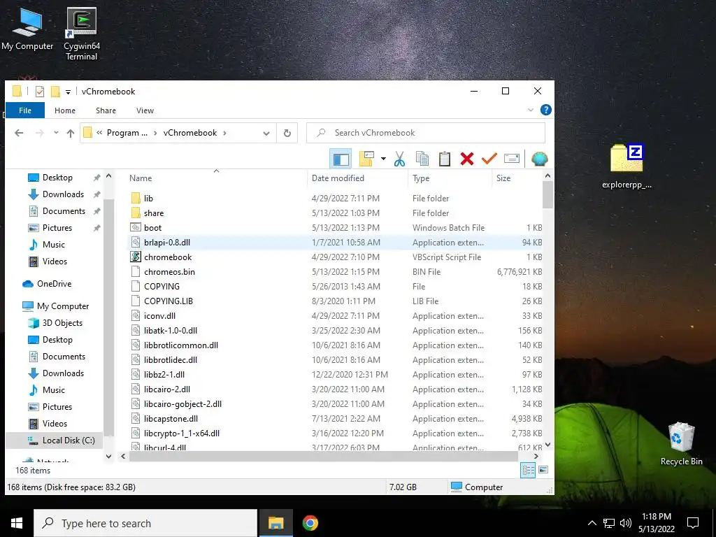716x537 pixels.
Task: Click the new folder options toolbar icon
Action: [x=366, y=159]
